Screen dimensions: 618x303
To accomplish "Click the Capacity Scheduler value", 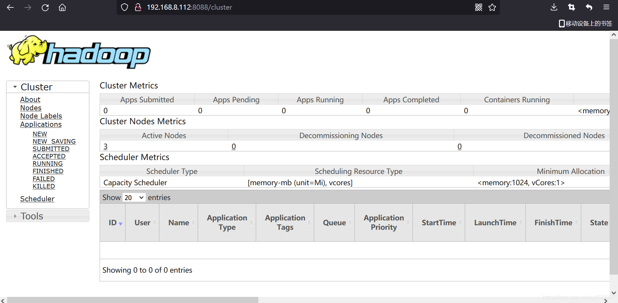I will pos(135,183).
